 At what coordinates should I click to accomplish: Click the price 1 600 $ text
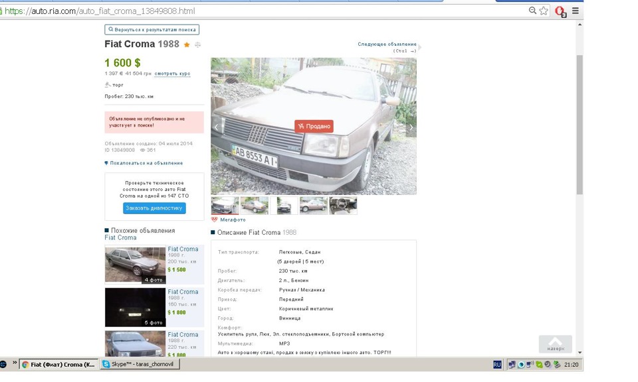[x=122, y=63]
